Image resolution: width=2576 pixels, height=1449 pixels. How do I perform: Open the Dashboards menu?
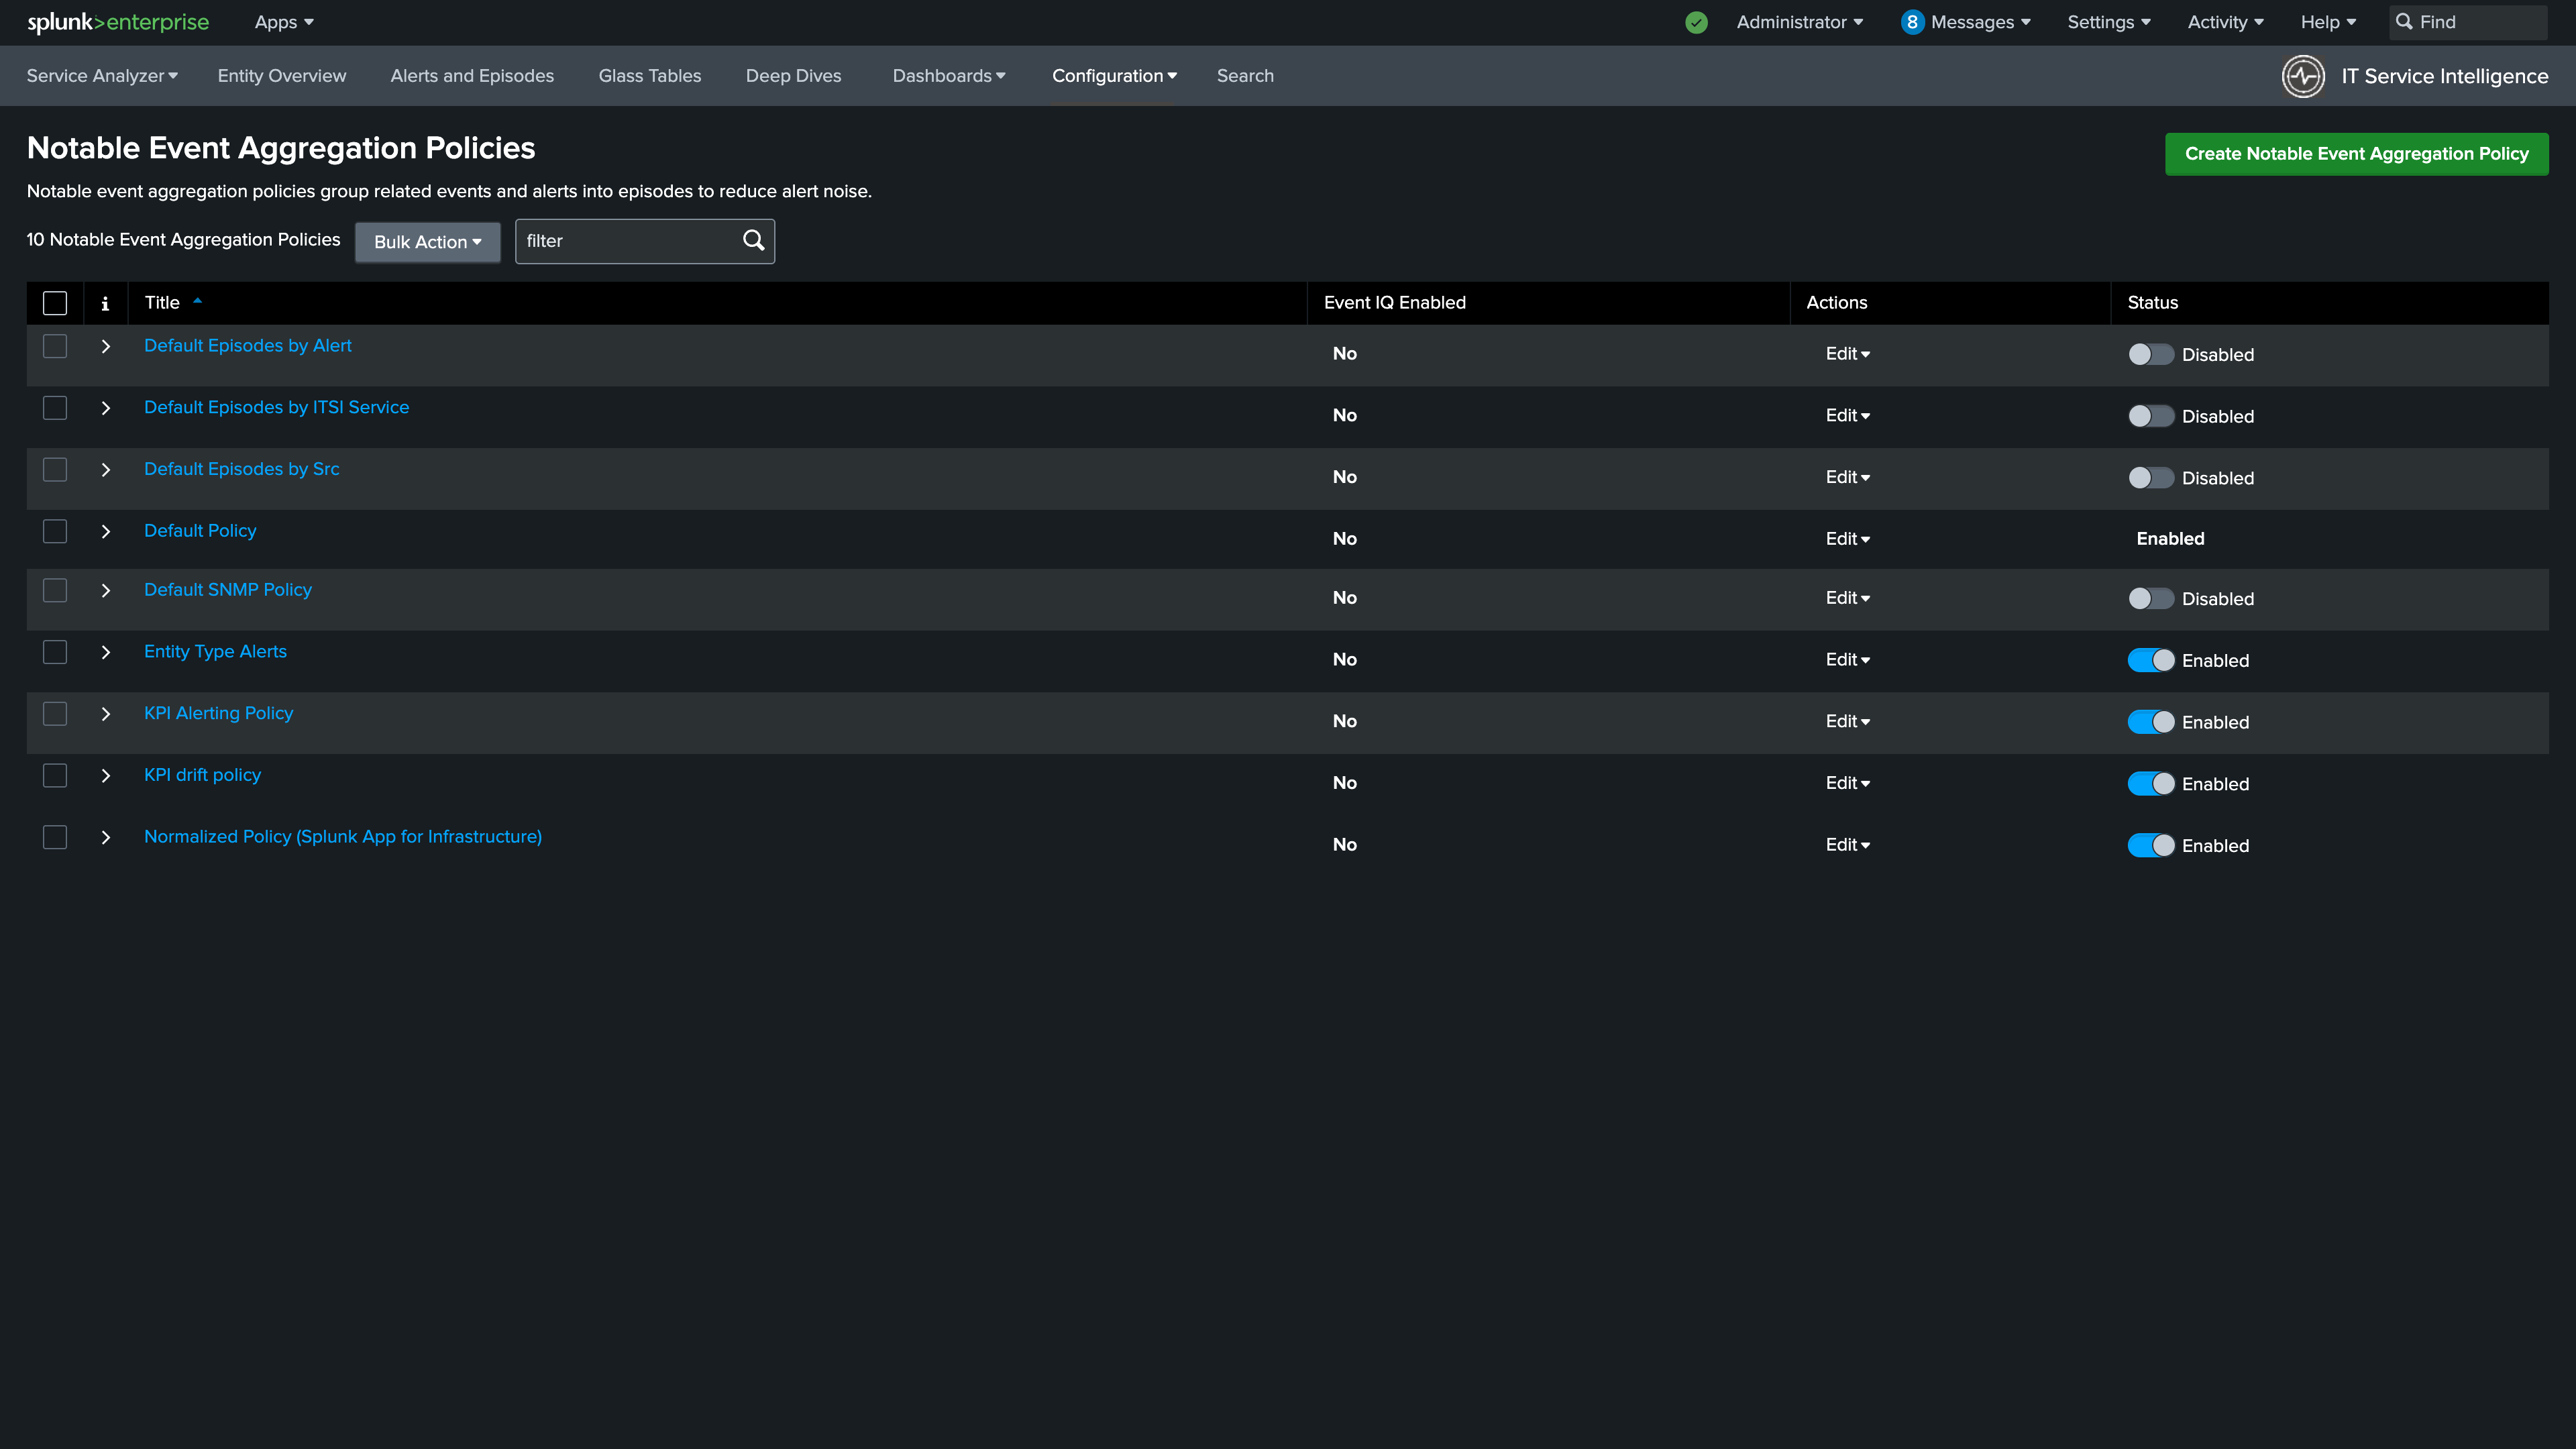click(949, 76)
